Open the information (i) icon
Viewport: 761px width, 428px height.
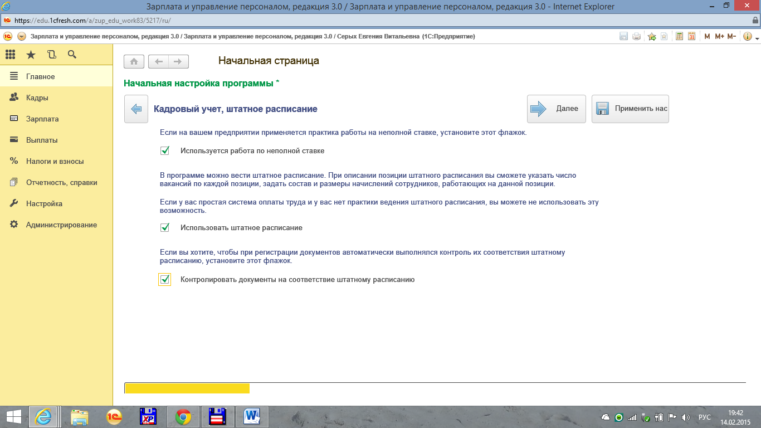click(747, 36)
